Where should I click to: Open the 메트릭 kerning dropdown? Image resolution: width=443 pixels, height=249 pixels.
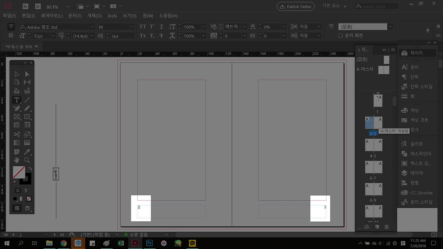point(245,27)
